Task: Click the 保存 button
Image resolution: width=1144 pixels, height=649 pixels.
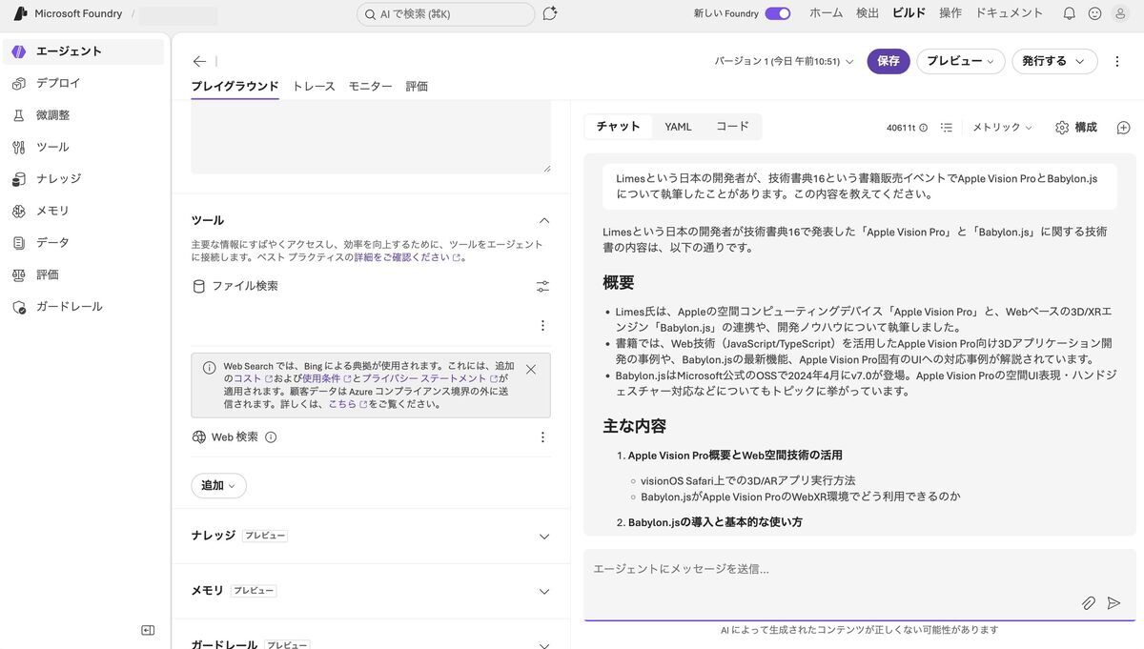Action: click(889, 61)
